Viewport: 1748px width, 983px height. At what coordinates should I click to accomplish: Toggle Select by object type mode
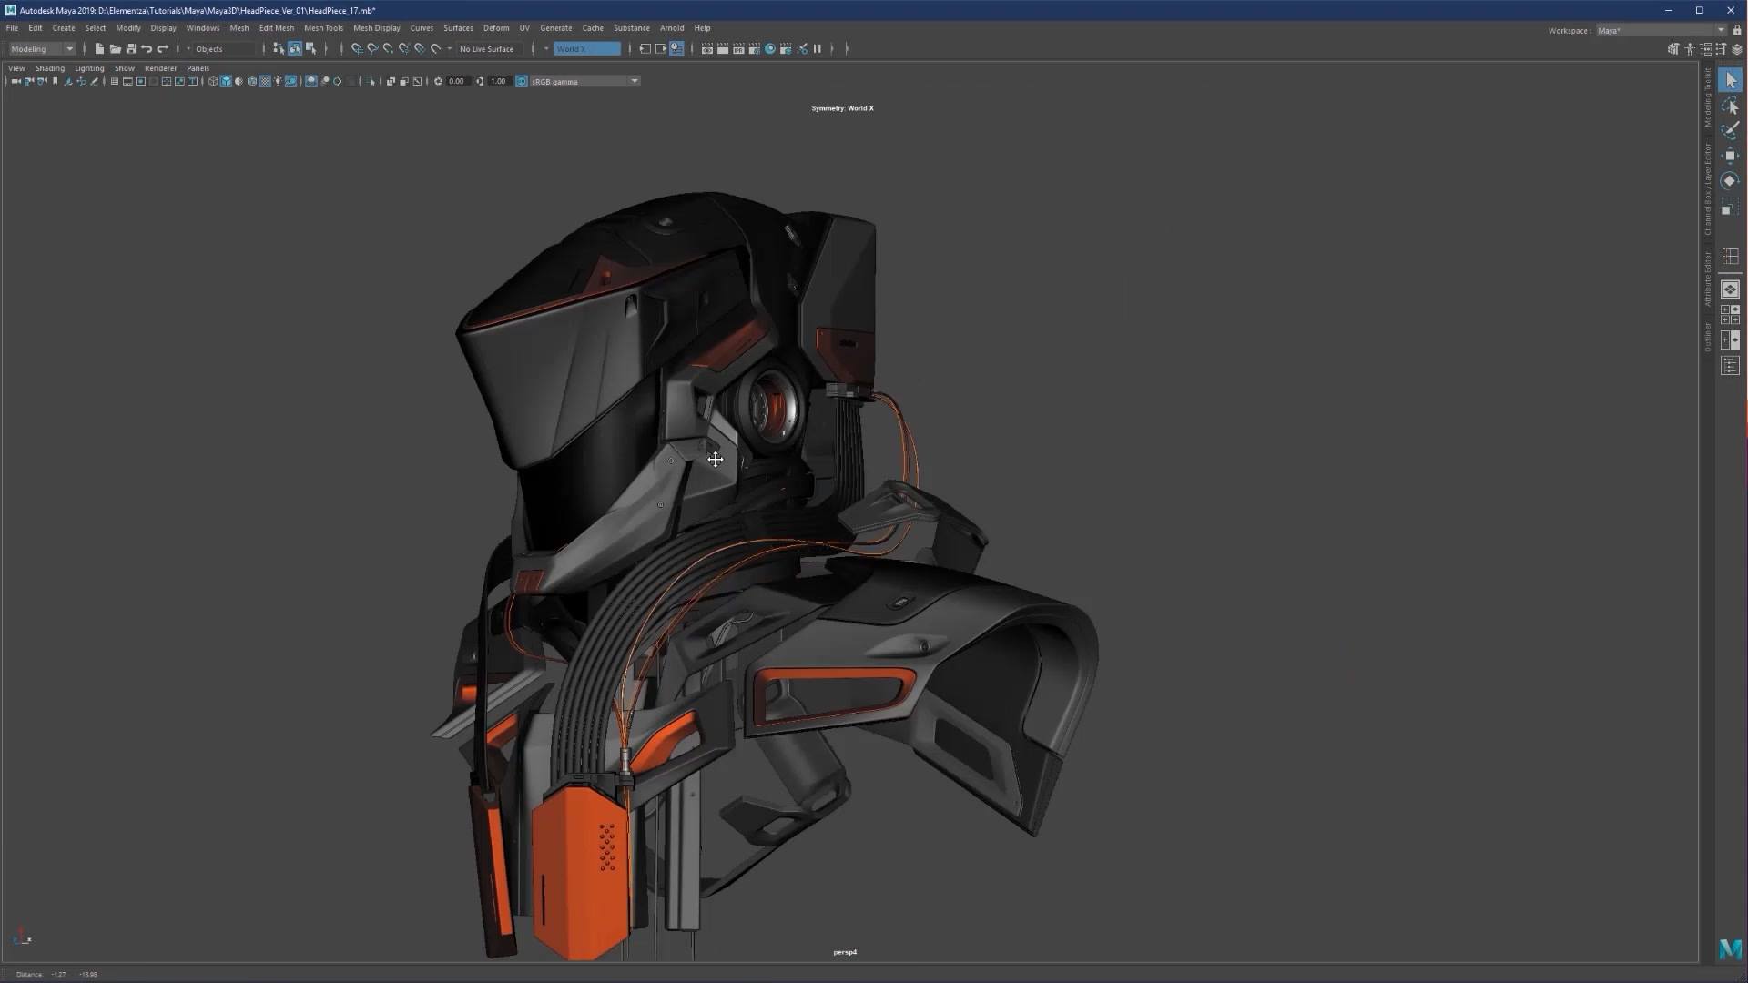click(x=295, y=49)
